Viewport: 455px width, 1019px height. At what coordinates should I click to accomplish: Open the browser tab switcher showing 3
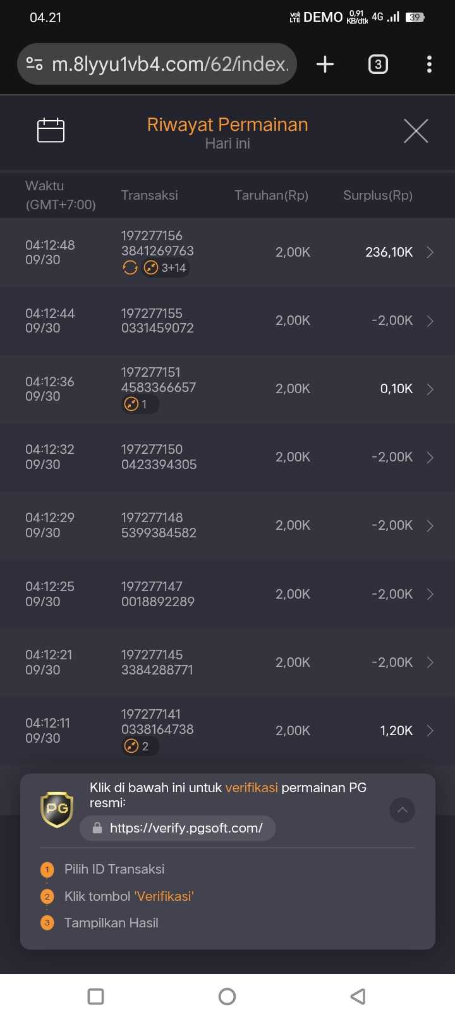tap(378, 64)
